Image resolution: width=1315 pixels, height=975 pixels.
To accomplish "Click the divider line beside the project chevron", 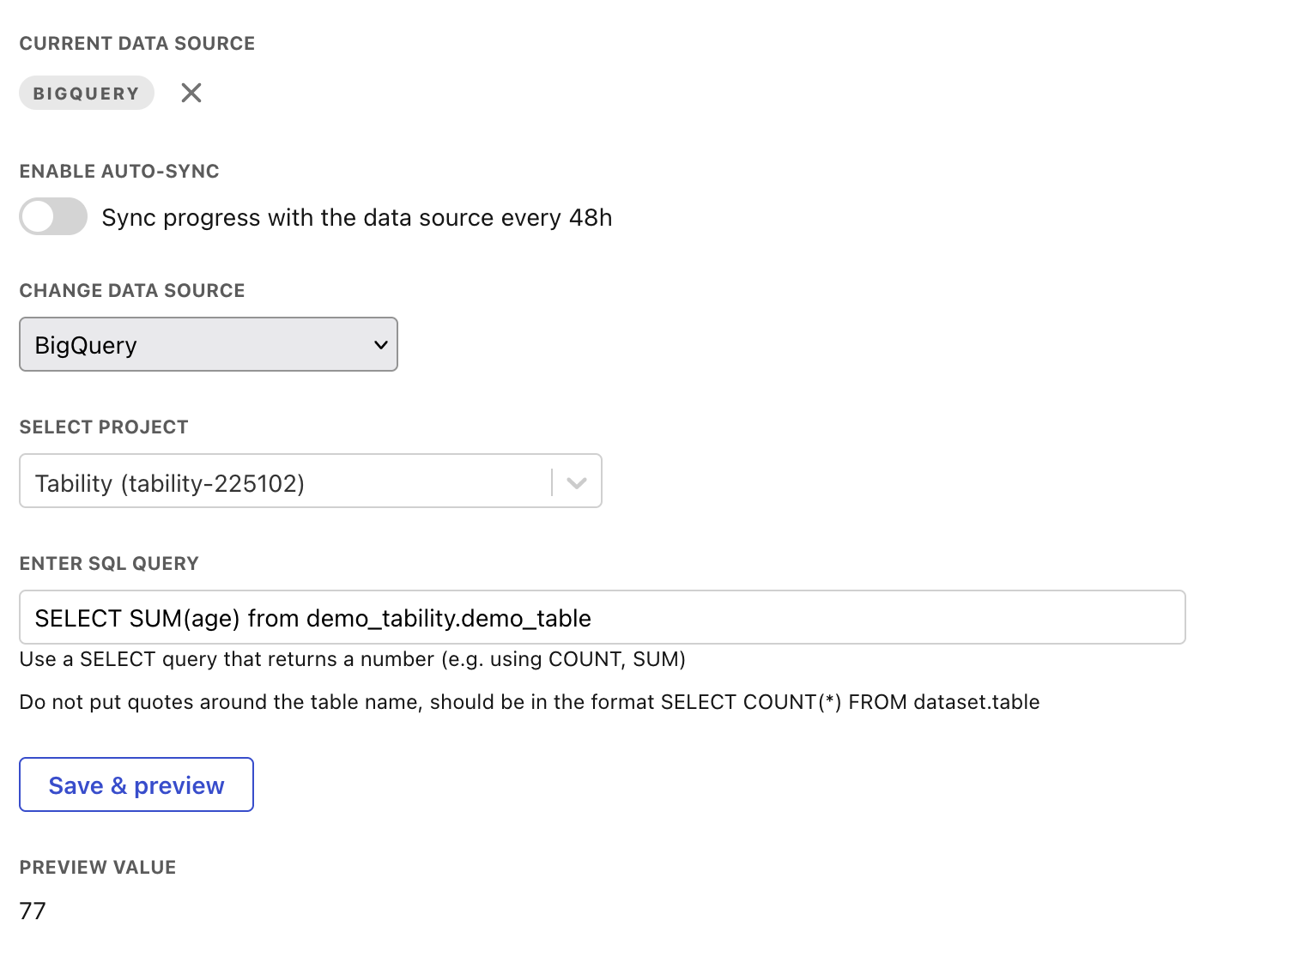I will (552, 482).
